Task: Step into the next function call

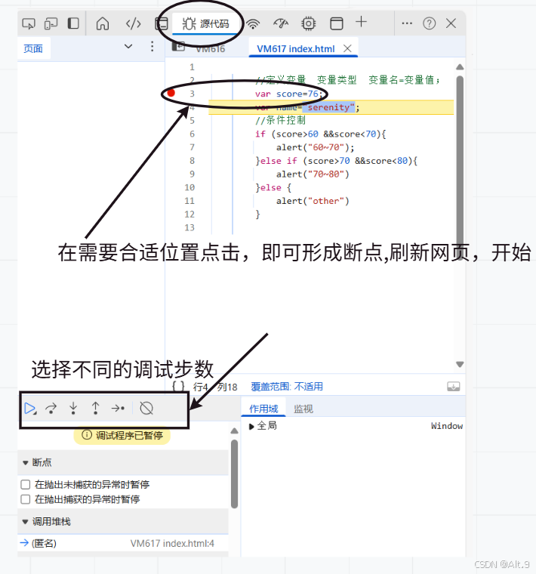Action: [73, 408]
